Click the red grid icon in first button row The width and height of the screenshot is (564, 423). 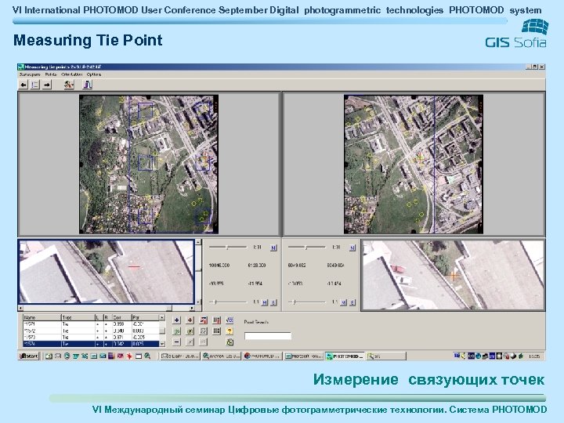(x=216, y=320)
